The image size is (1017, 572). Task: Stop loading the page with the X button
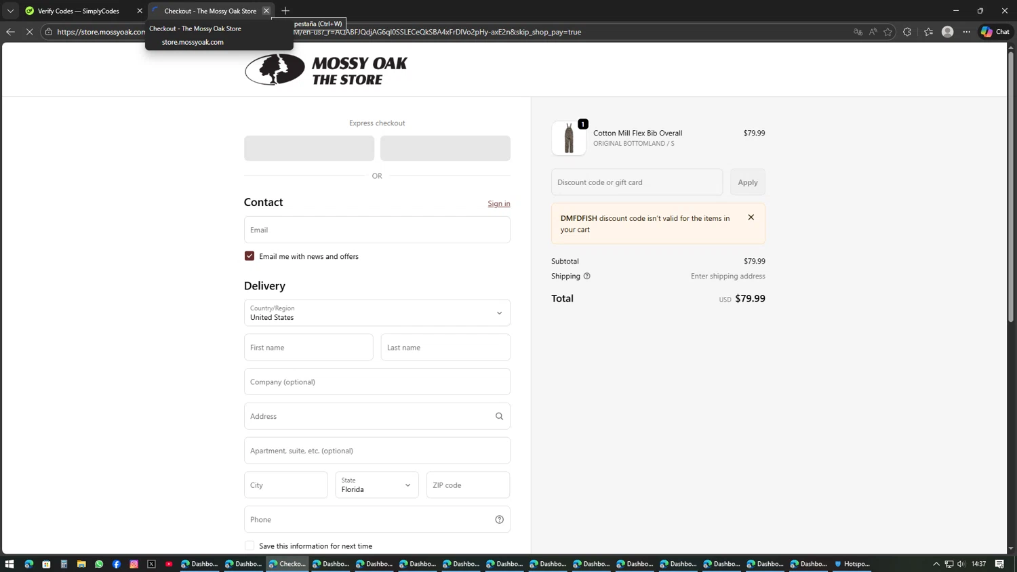[29, 32]
